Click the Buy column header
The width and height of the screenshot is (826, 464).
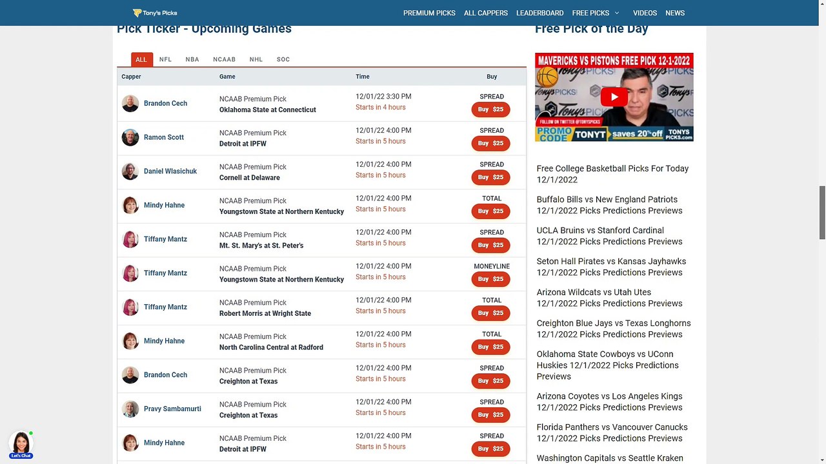[x=492, y=77]
